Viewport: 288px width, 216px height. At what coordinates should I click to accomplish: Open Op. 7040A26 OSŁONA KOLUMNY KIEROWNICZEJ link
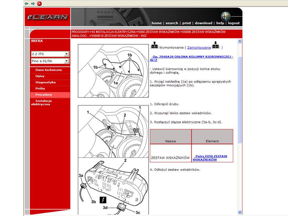tap(191, 58)
